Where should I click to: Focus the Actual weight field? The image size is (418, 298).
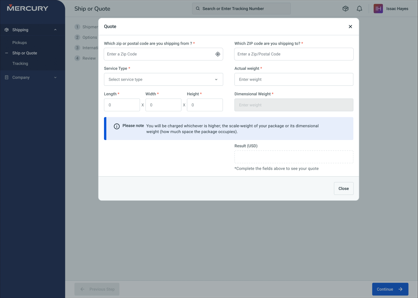(x=294, y=79)
